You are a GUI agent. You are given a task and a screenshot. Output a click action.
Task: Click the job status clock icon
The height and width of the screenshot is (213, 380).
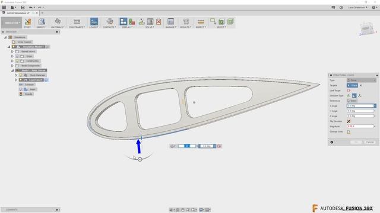(x=341, y=8)
